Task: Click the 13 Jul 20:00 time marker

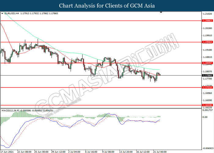Action: pos(126,152)
